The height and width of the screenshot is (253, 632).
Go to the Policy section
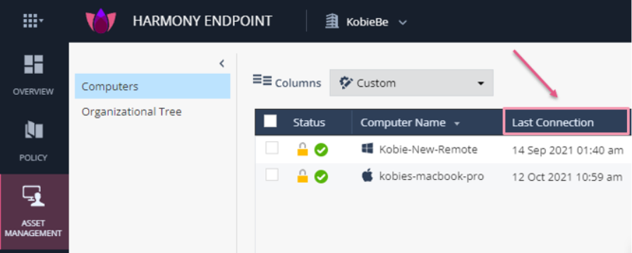(x=33, y=141)
